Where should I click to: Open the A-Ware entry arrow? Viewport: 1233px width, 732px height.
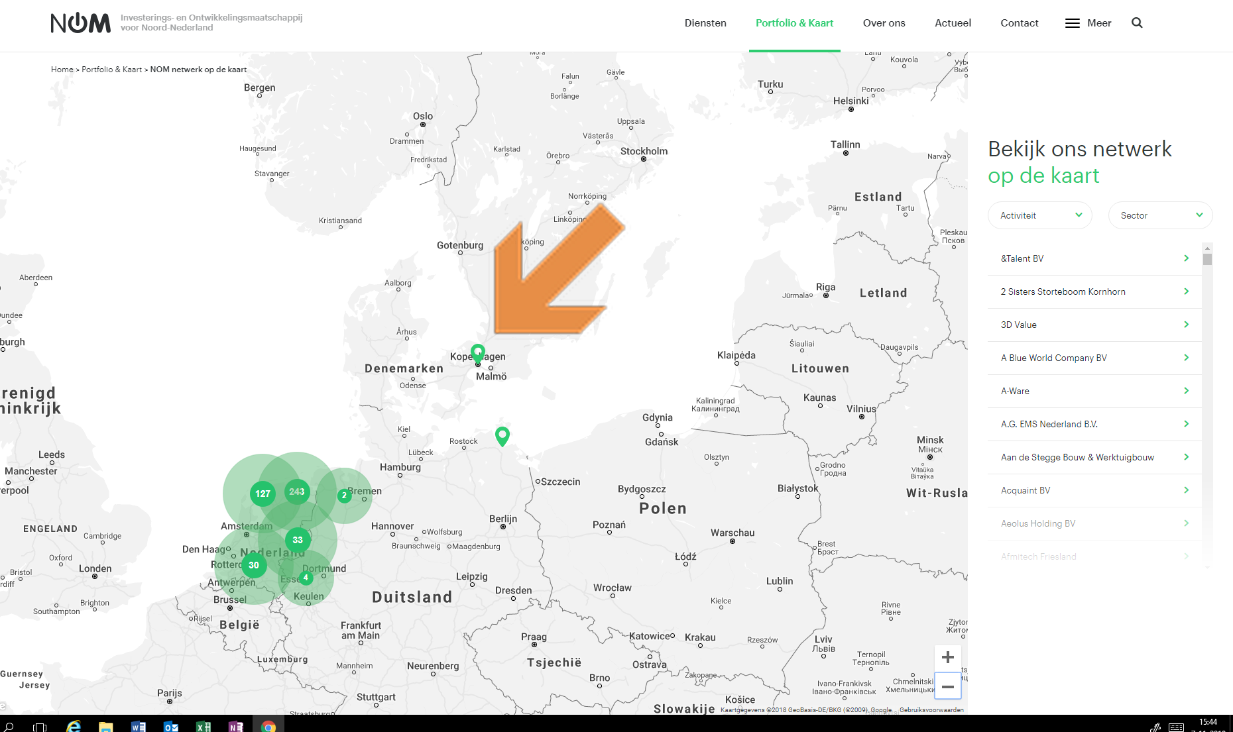click(1186, 391)
